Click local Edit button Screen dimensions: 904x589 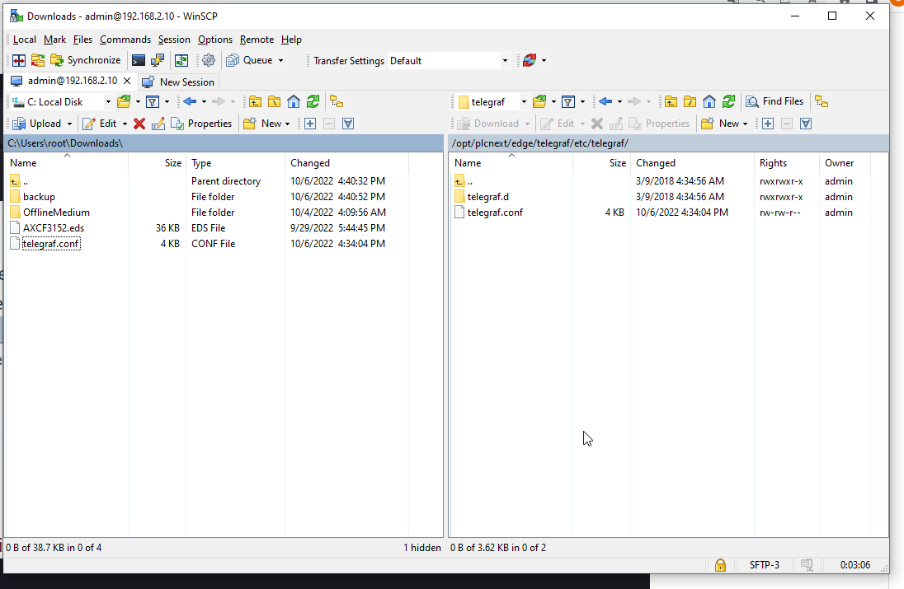[100, 124]
